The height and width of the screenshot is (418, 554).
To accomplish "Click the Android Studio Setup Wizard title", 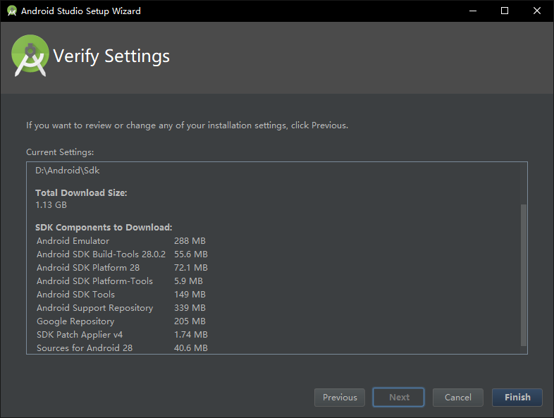I will tap(81, 11).
